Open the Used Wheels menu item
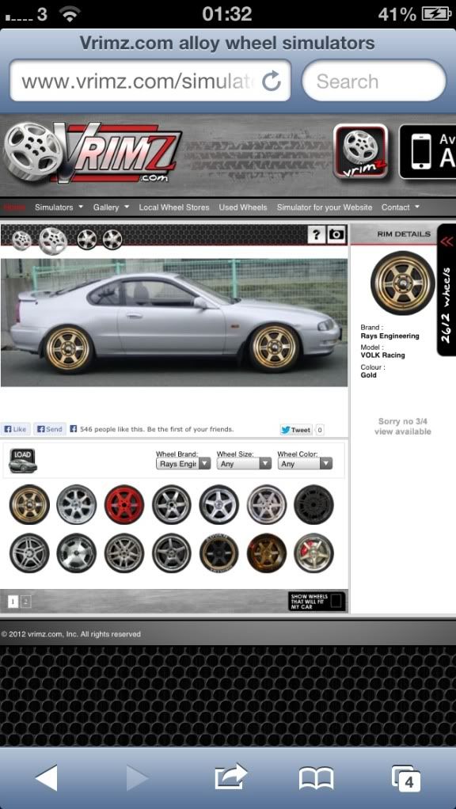Image resolution: width=456 pixels, height=809 pixels. click(x=243, y=207)
